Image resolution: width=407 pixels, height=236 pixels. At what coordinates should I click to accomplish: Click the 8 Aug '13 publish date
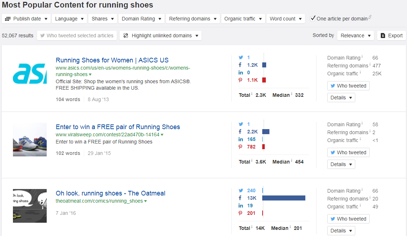click(x=98, y=99)
